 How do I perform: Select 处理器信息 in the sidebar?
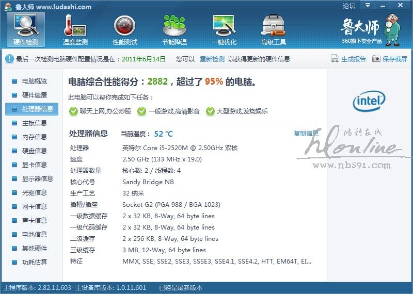(31, 109)
